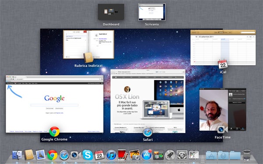Open Finder from the Dock
Viewport: 263px width, 164px height.
point(17,155)
